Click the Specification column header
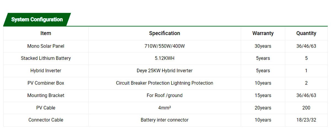This screenshot has width=331, height=138. tap(164, 33)
